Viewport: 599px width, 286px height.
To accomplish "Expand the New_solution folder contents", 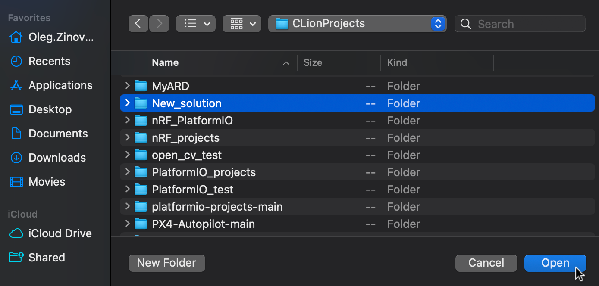I will 127,103.
